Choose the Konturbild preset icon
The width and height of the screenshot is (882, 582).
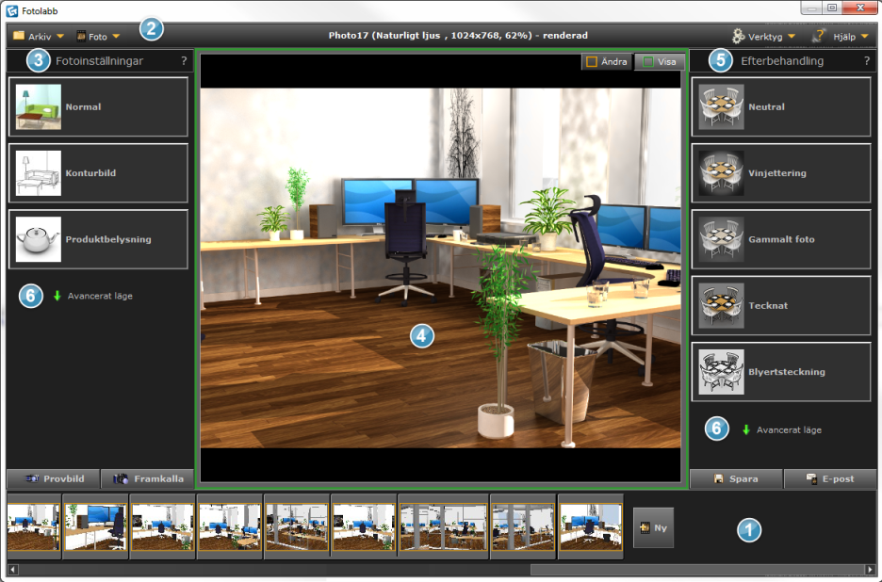pyautogui.click(x=39, y=173)
